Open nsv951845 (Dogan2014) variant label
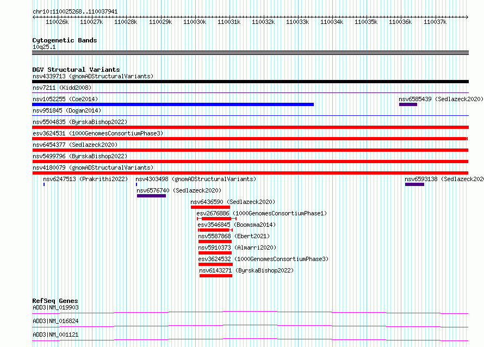 coord(67,110)
